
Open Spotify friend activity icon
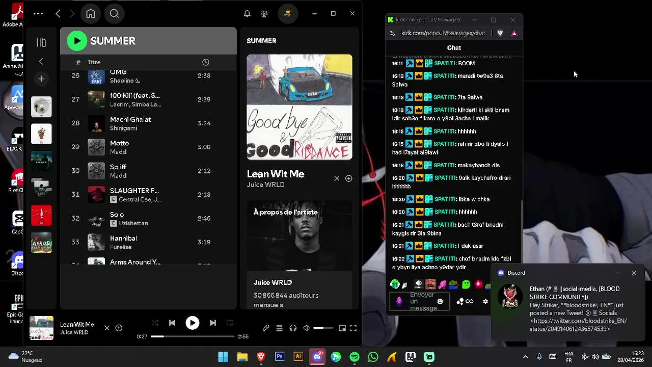[x=264, y=14]
